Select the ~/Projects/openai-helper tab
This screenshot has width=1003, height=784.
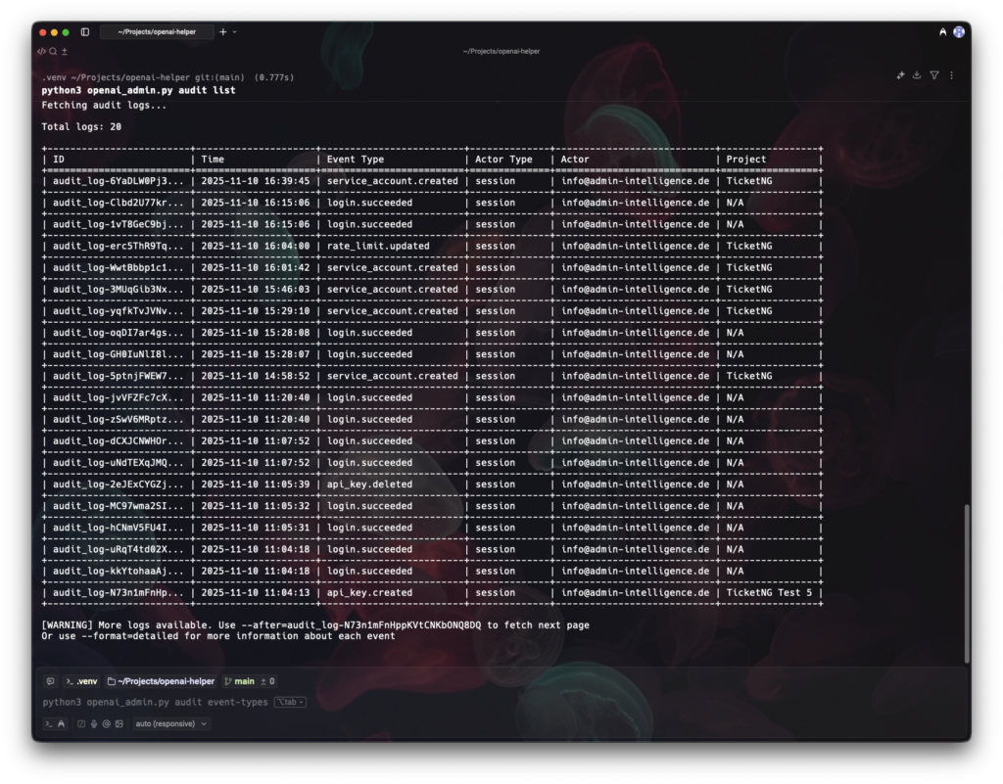tap(157, 32)
